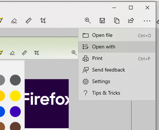This screenshot has width=159, height=130.
Task: Pick the dark gray color swatch
Action: click(15, 80)
